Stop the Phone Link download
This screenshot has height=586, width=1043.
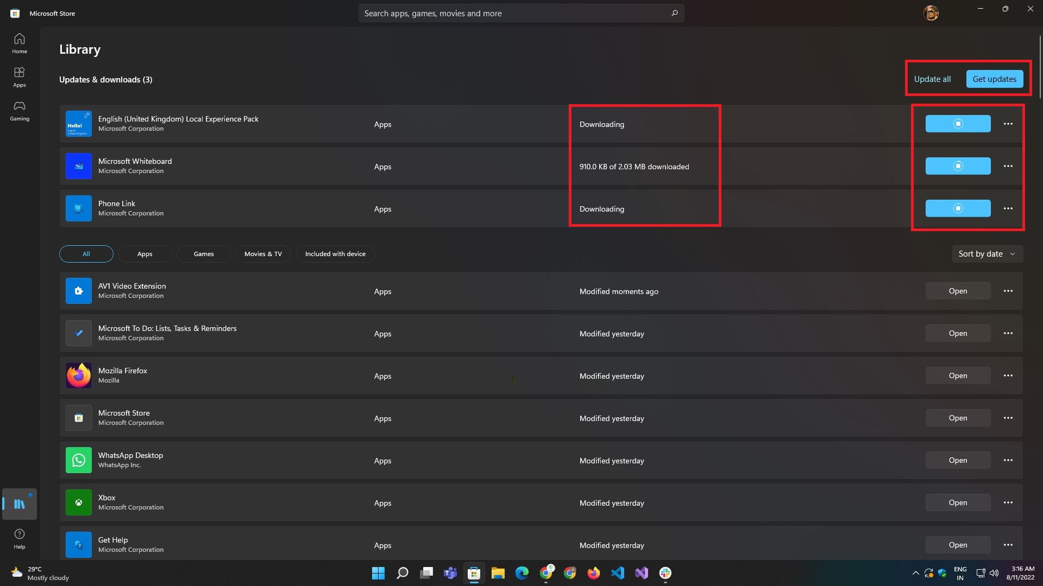click(x=958, y=208)
